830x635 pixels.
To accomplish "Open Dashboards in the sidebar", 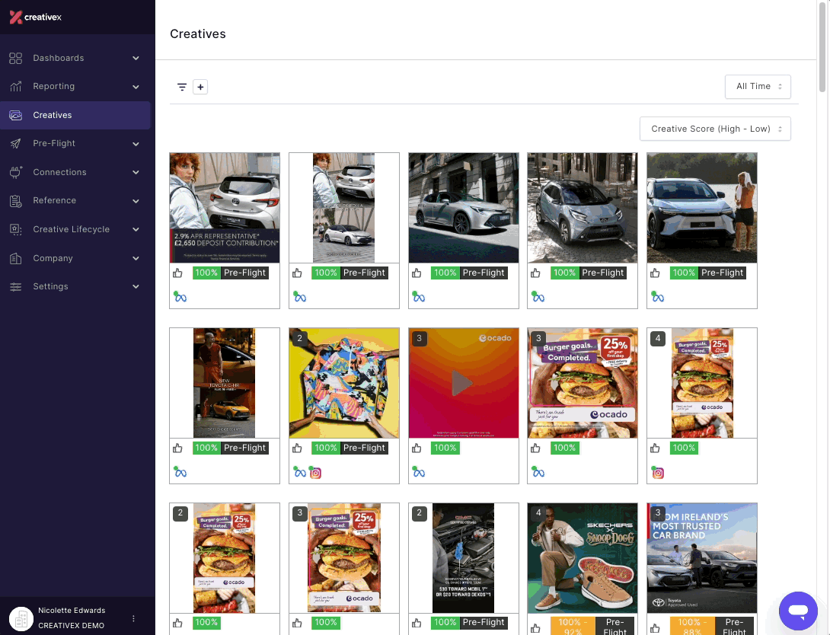I will 75,58.
